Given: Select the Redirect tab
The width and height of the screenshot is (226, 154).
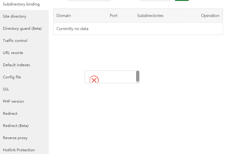Looking at the screenshot, I should tap(10, 114).
